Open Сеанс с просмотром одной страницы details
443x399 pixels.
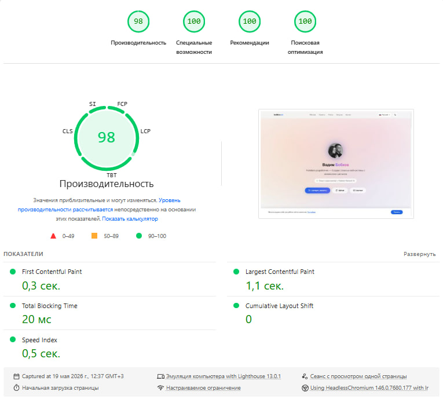[358, 376]
